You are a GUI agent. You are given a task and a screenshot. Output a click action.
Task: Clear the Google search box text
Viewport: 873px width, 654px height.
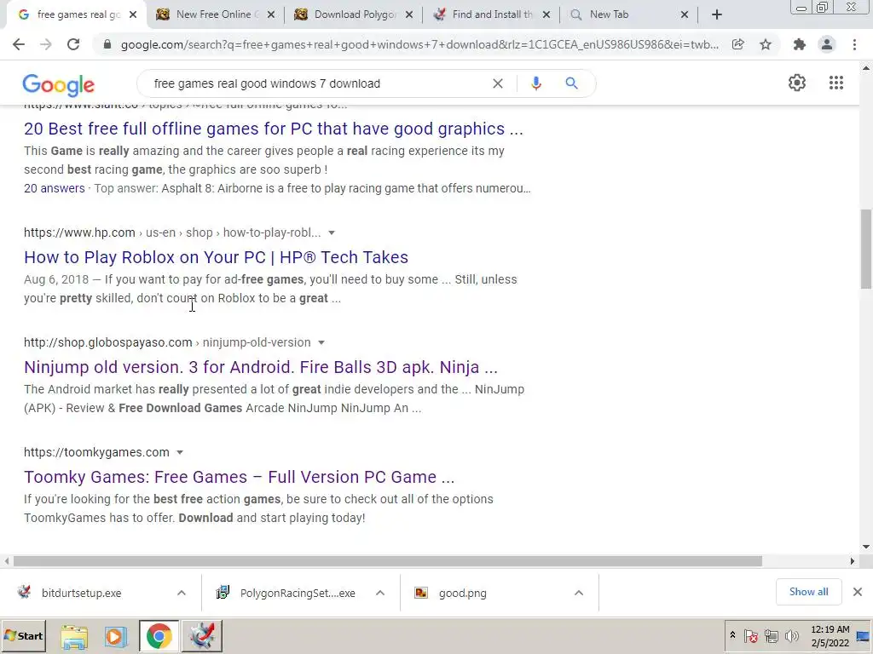[x=498, y=83]
